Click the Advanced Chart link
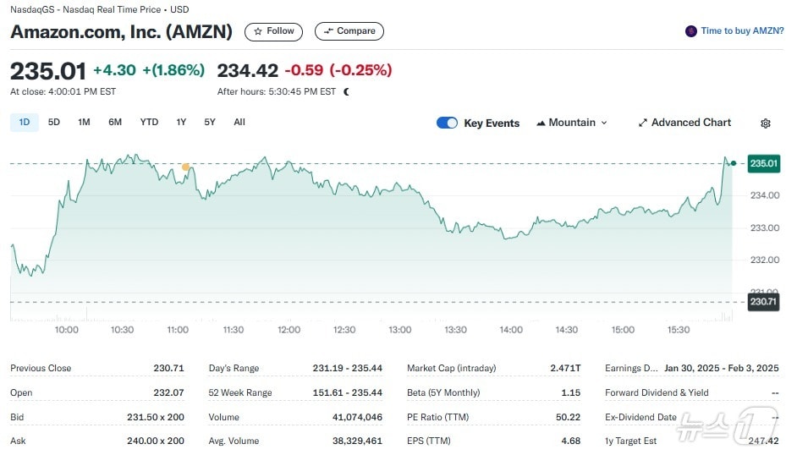Image resolution: width=786 pixels, height=455 pixels. pyautogui.click(x=690, y=123)
